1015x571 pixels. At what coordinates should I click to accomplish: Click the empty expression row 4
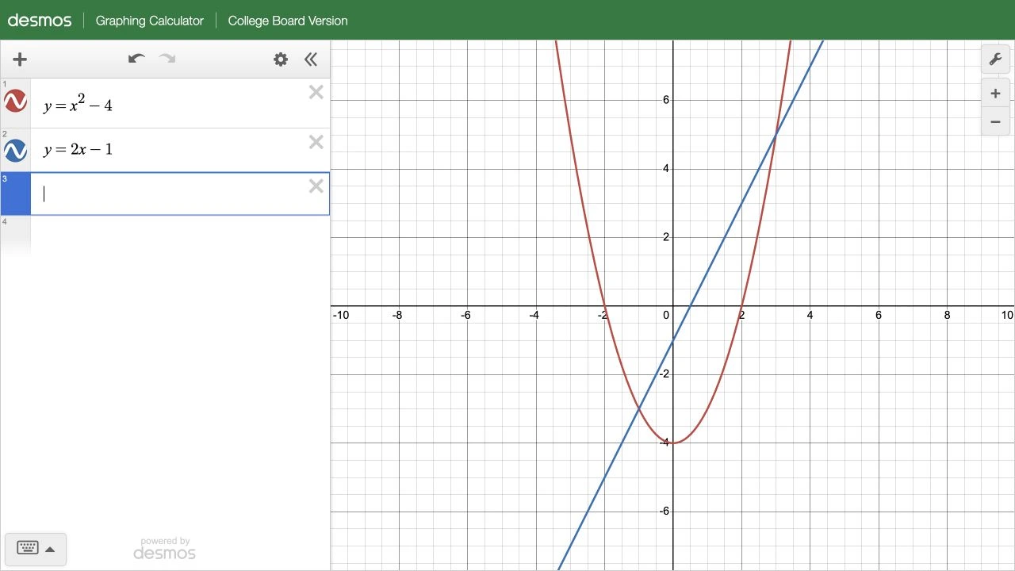coord(165,236)
